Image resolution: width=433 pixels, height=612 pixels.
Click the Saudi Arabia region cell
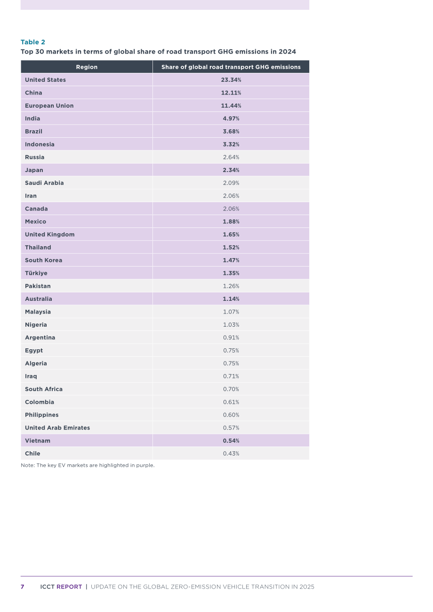coord(87,183)
